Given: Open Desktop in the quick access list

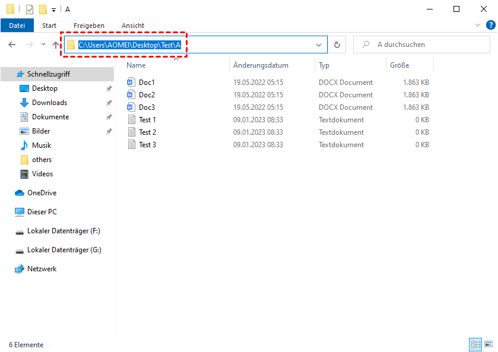Looking at the screenshot, I should pos(45,88).
